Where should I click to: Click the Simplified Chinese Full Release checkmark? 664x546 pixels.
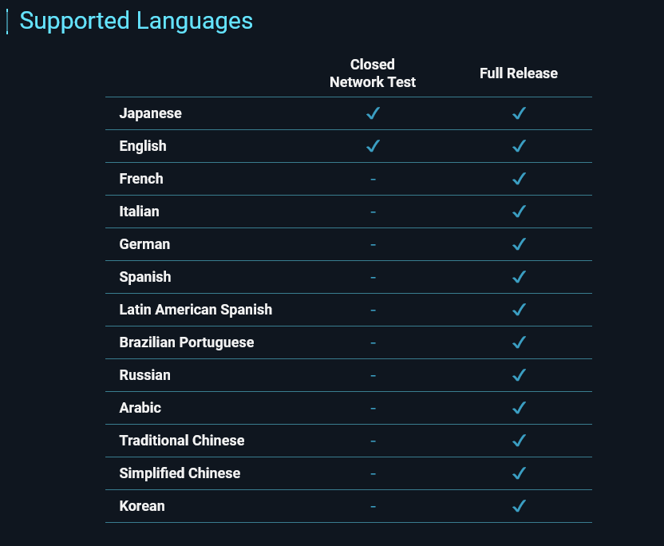[x=519, y=473]
